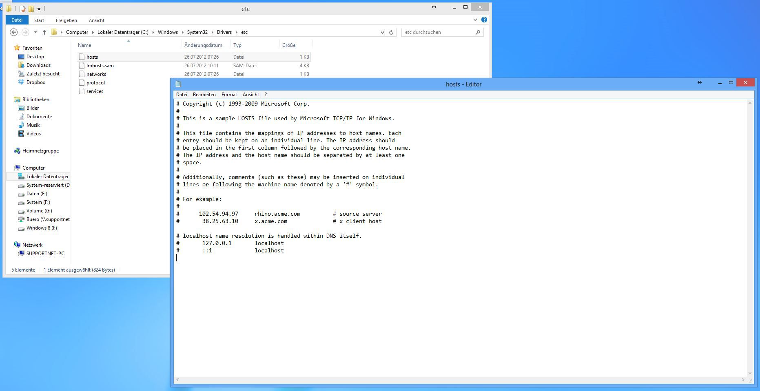Open SUPPORTNET-PC under Netzwerk

pyautogui.click(x=45, y=254)
